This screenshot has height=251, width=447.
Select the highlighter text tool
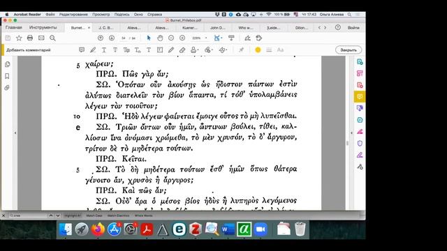93,50
